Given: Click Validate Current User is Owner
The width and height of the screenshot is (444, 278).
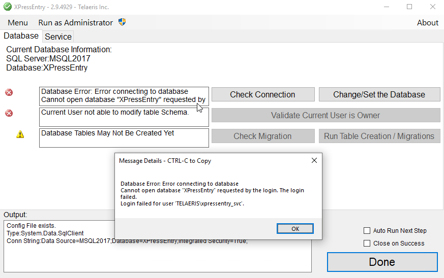Looking at the screenshot, I should (x=326, y=115).
